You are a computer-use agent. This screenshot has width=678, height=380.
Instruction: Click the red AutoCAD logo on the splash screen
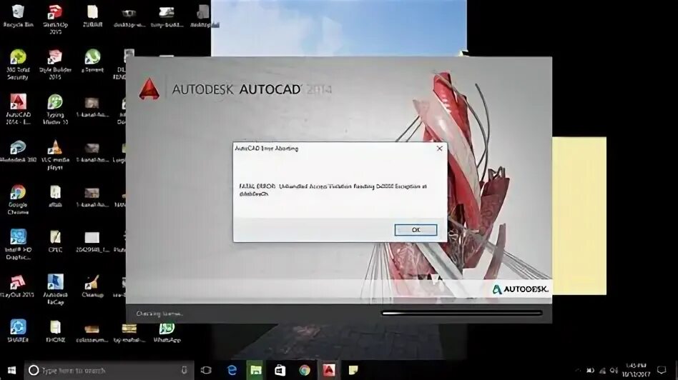pos(149,89)
